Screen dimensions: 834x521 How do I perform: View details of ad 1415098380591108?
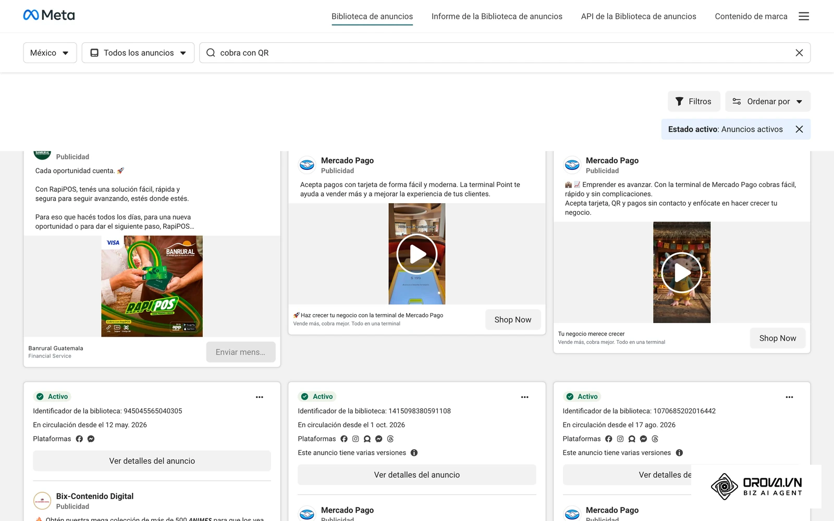coord(417,475)
